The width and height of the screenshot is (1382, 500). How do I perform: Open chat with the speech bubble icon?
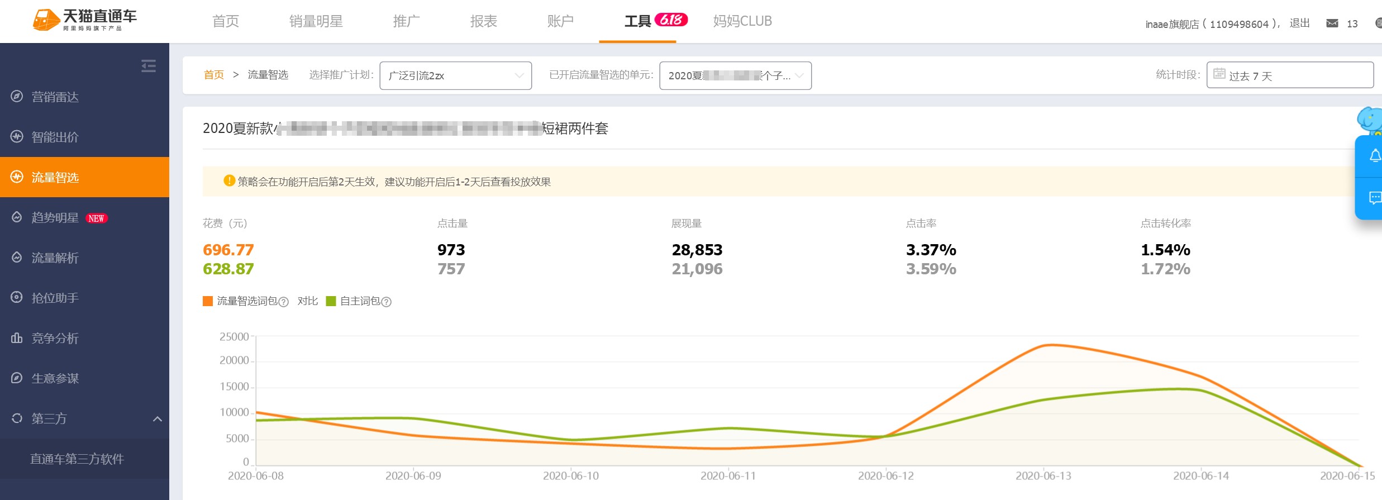1375,198
